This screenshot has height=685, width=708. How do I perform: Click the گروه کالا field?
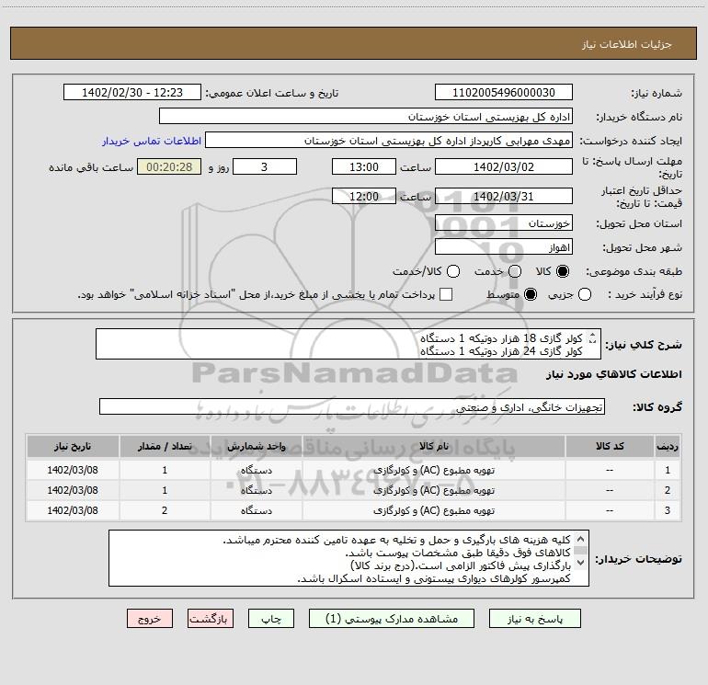pos(352,406)
